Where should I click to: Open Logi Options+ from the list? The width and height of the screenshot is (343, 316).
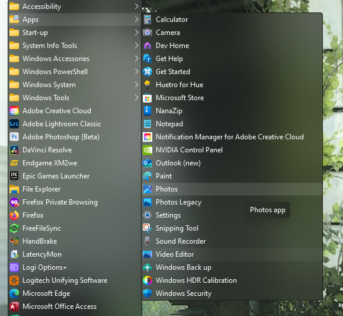point(75,267)
